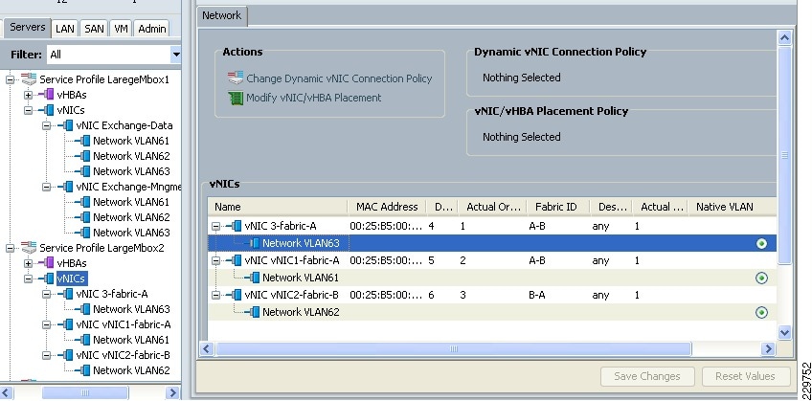
Task: Click the Save Changes button
Action: tap(646, 376)
